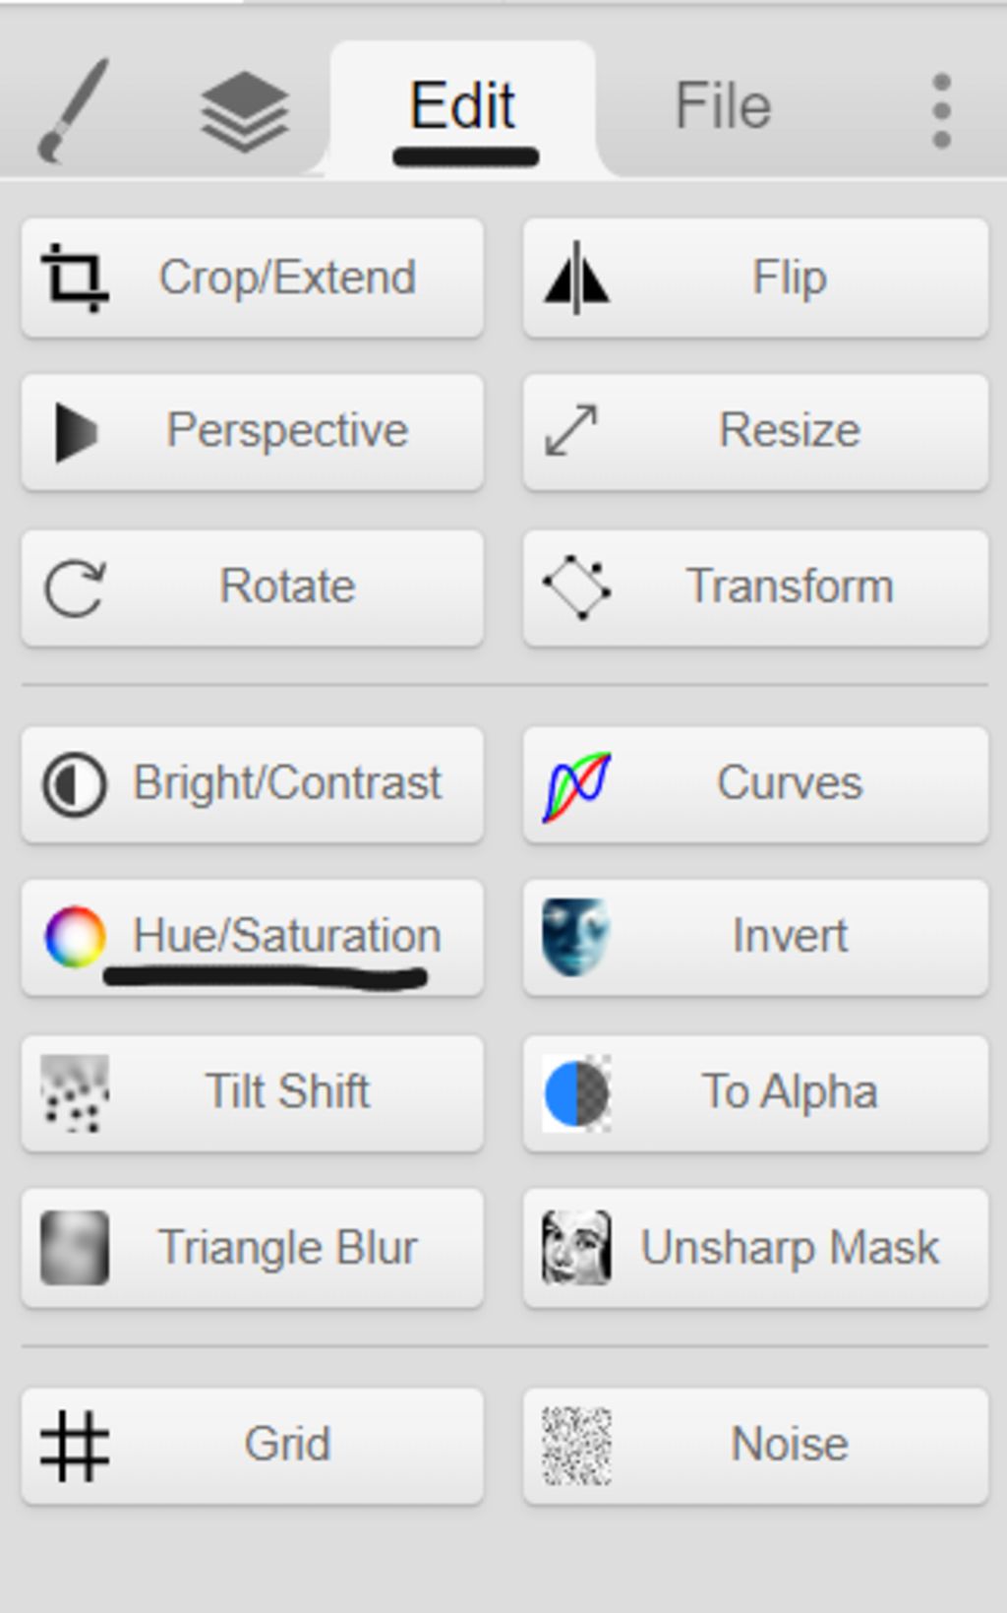Select the Edit tab
The width and height of the screenshot is (1007, 1613).
tap(462, 108)
